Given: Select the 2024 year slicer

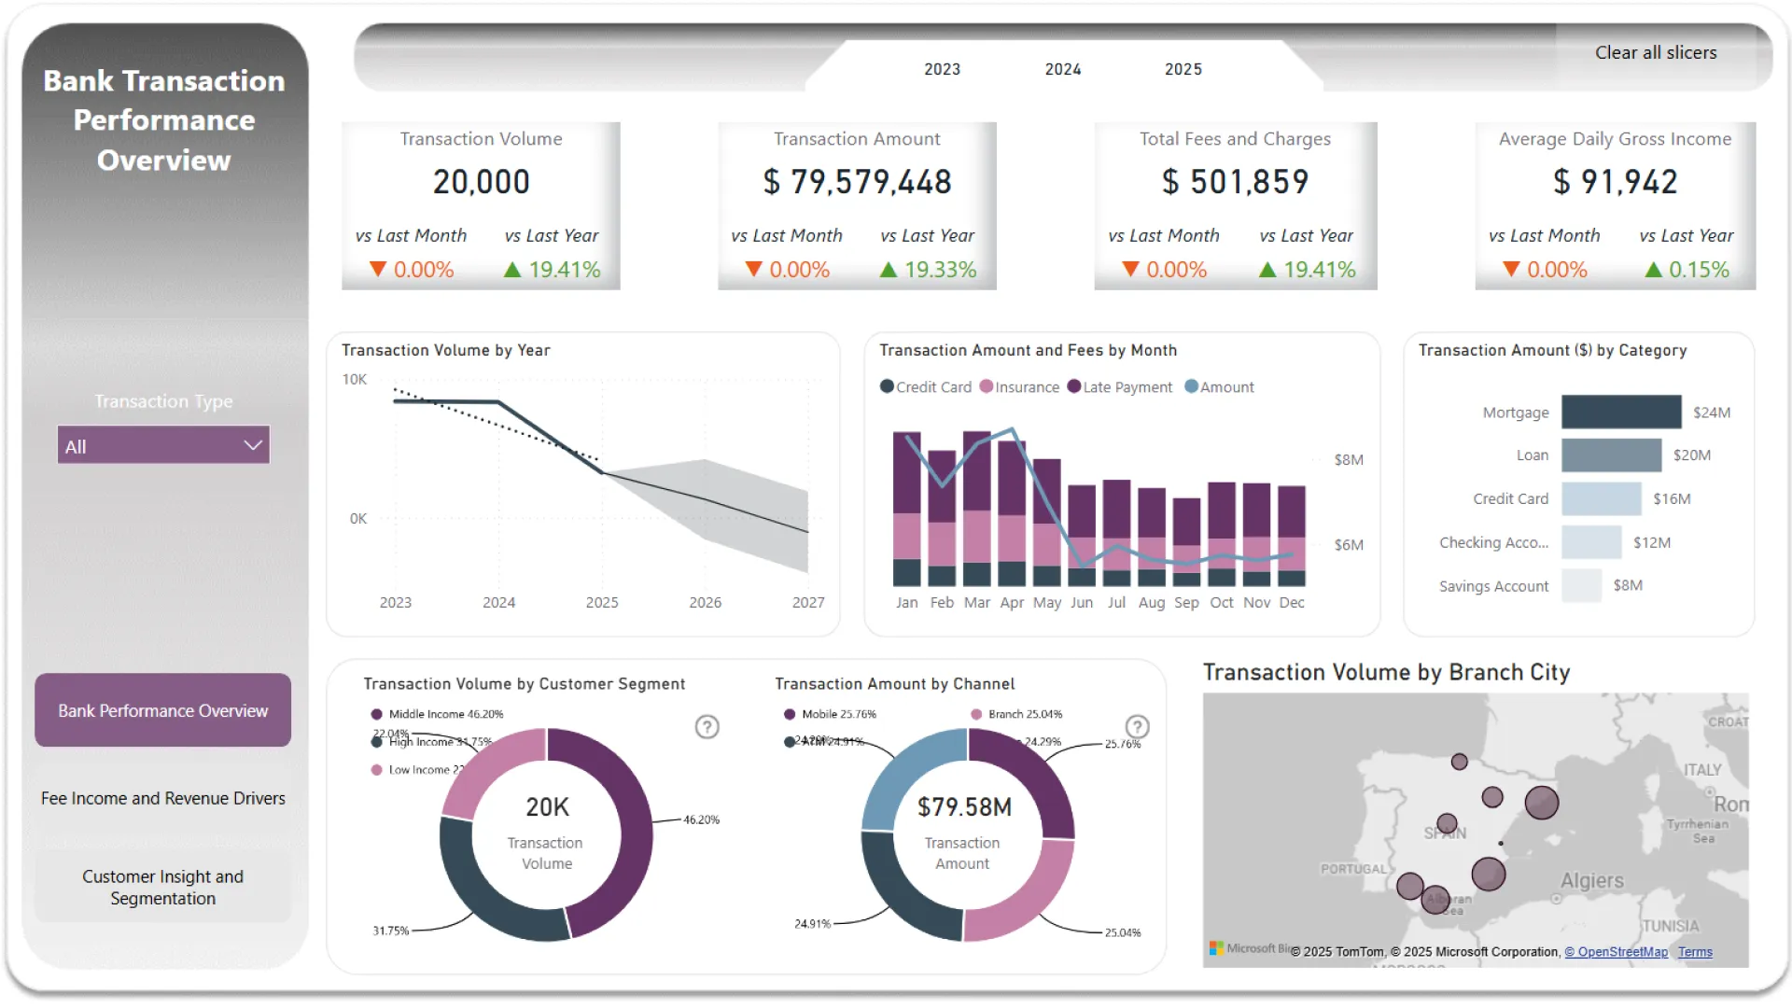Looking at the screenshot, I should 1063,69.
